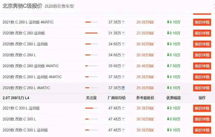
Task: Click trend chart icon in 2020款 改款 C 260 L 4MATIC row
Action: point(152,88)
